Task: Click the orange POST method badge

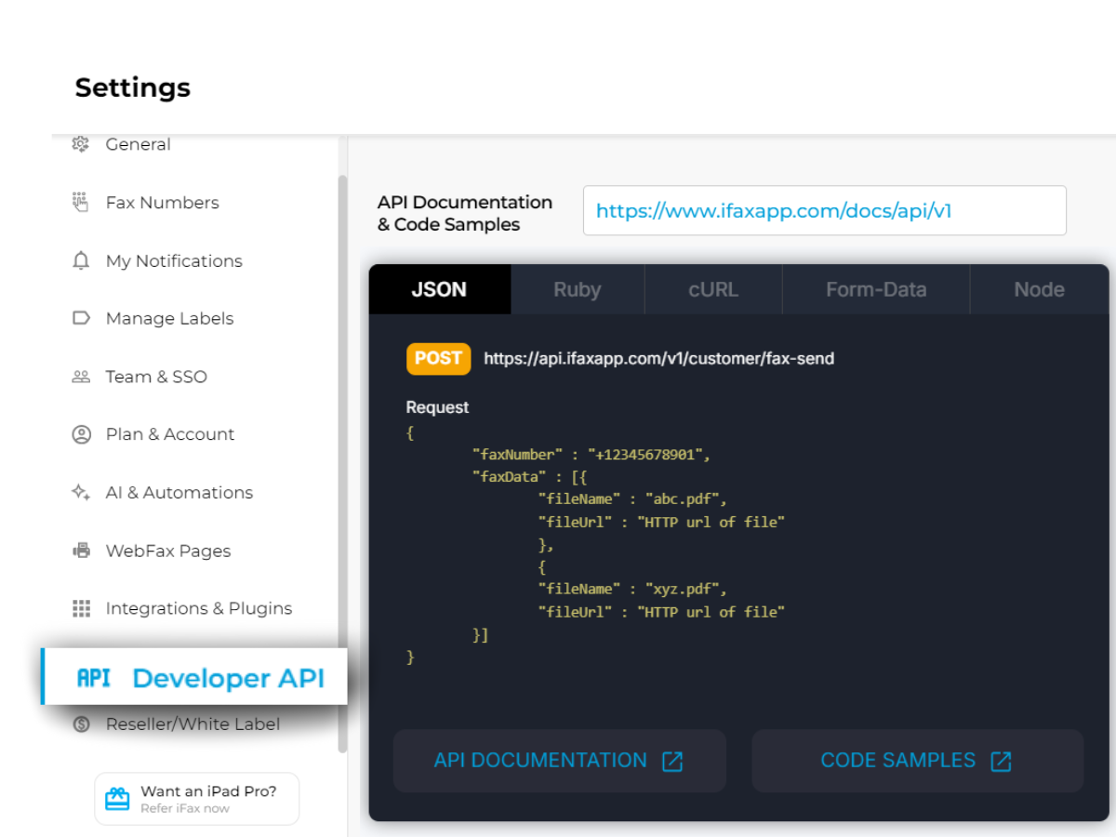Action: pyautogui.click(x=438, y=358)
